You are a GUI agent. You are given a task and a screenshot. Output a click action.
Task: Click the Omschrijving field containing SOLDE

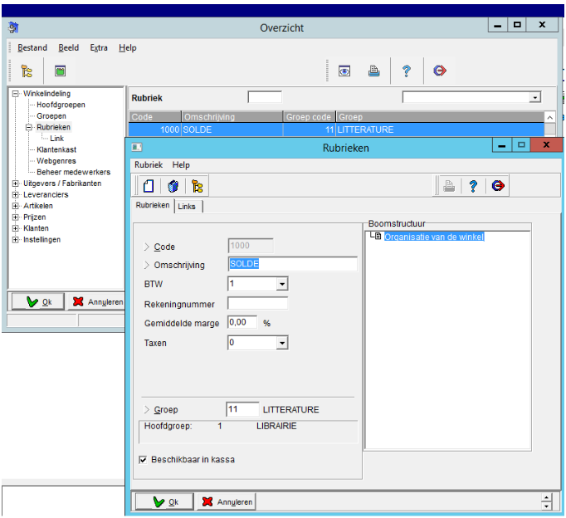[x=293, y=264]
